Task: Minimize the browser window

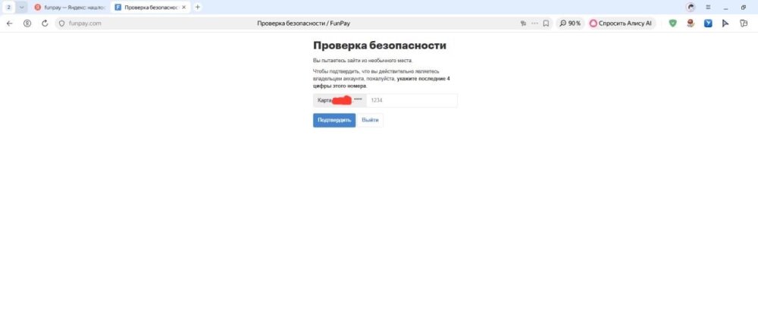Action: 725,8
